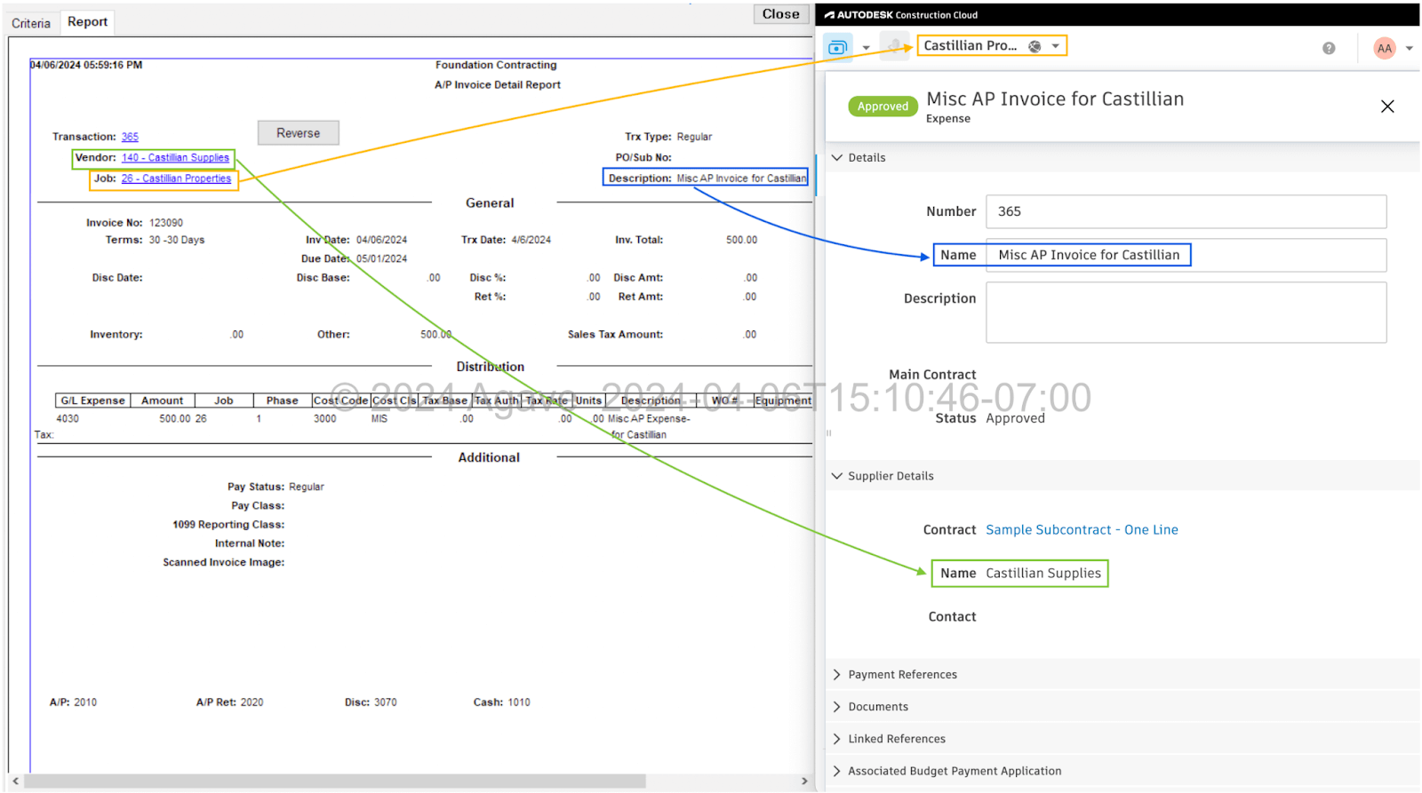1422x793 pixels.
Task: Click the Pay Status value Regular
Action: tap(307, 487)
